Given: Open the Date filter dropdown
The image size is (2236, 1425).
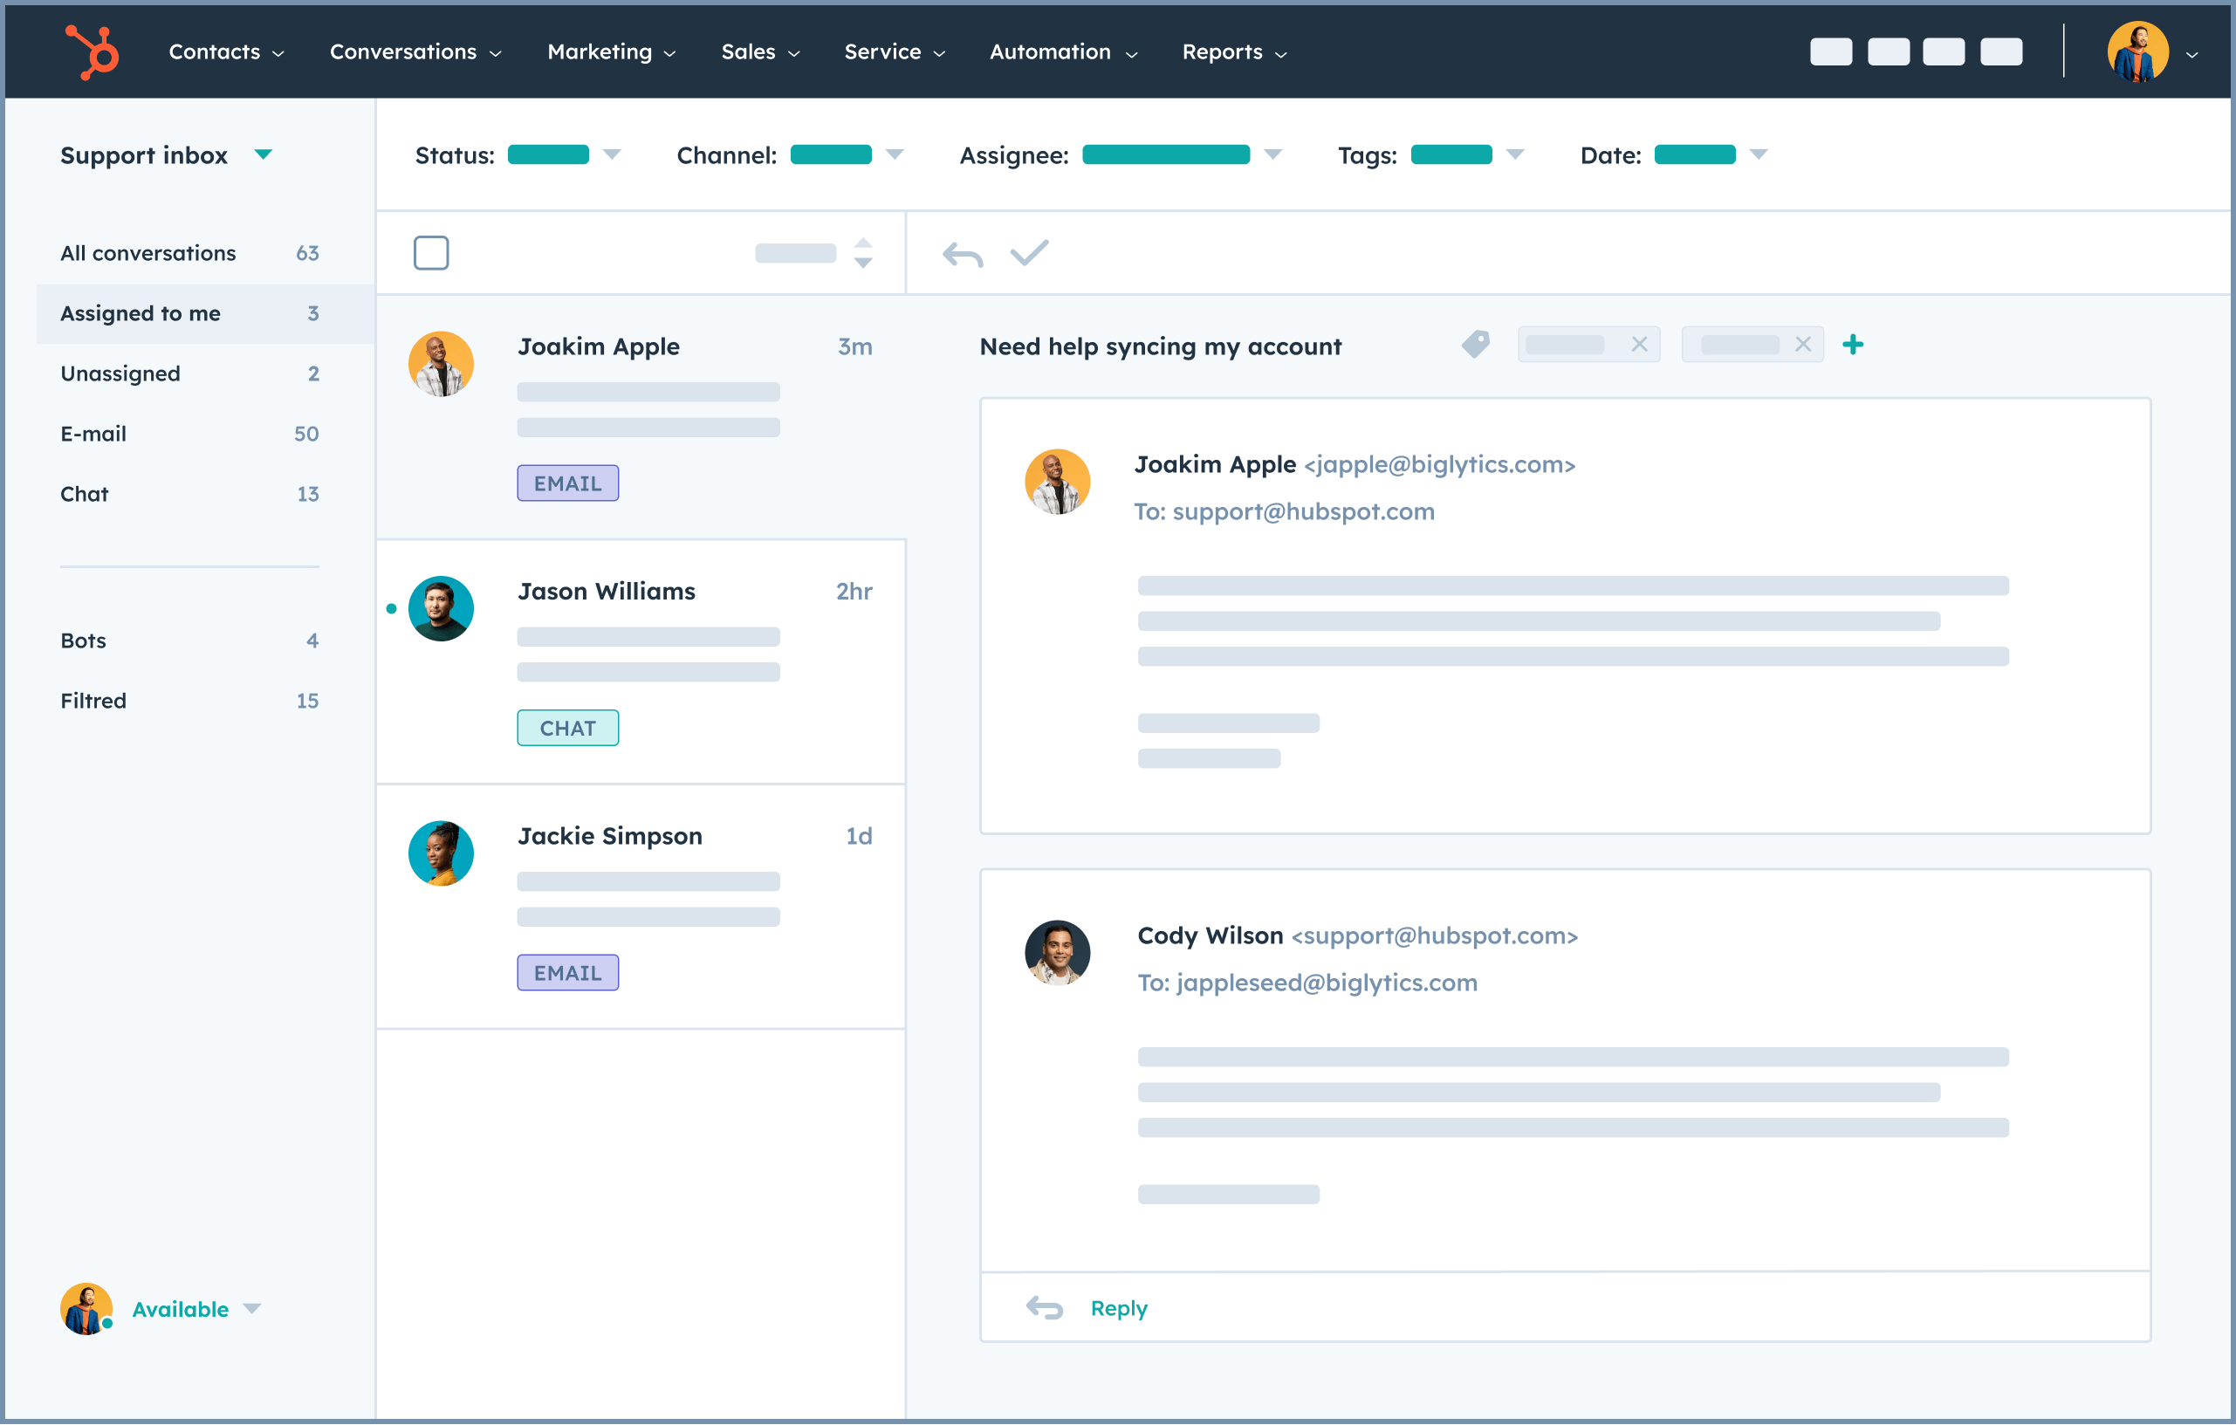Looking at the screenshot, I should pyautogui.click(x=1757, y=156).
